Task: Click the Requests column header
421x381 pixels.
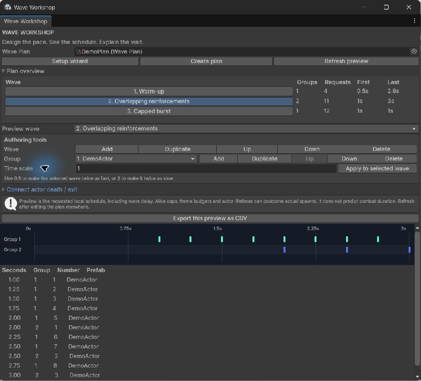Action: point(337,82)
